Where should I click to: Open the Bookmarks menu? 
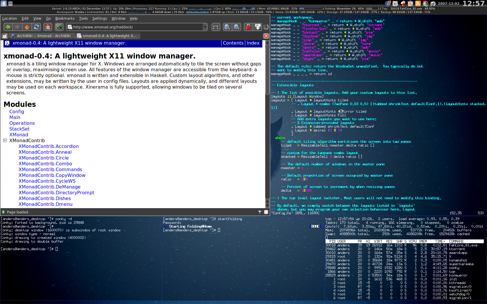pos(65,18)
